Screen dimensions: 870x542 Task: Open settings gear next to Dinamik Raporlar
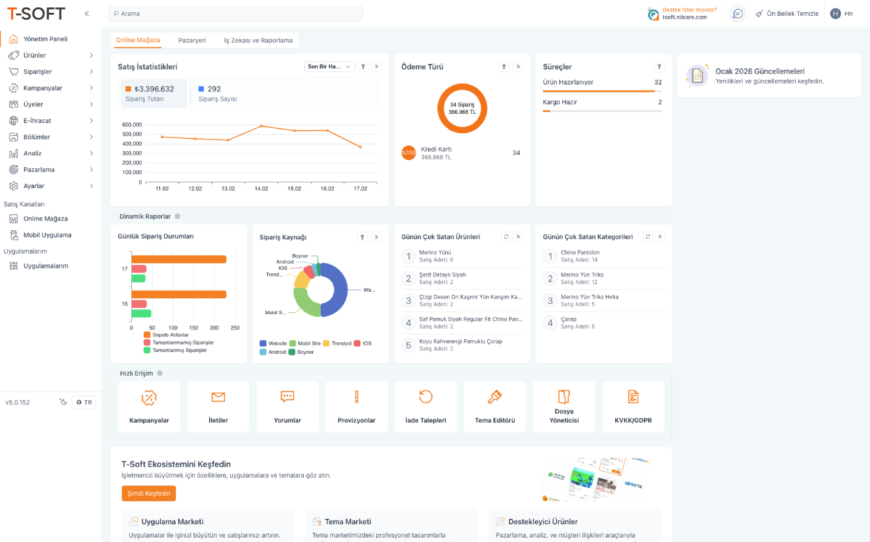pos(178,216)
